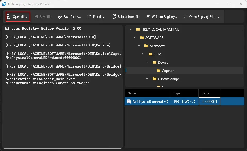Click the Reload from file icon
Viewport: 247px width, 151px height.
(x=114, y=17)
